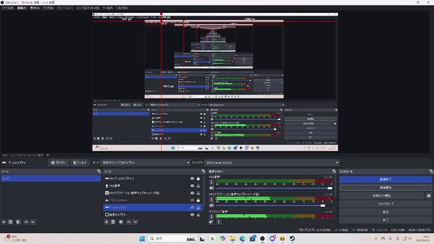The width and height of the screenshot is (434, 244).
Task: Delete selected source with trash icon
Action: pos(113,222)
